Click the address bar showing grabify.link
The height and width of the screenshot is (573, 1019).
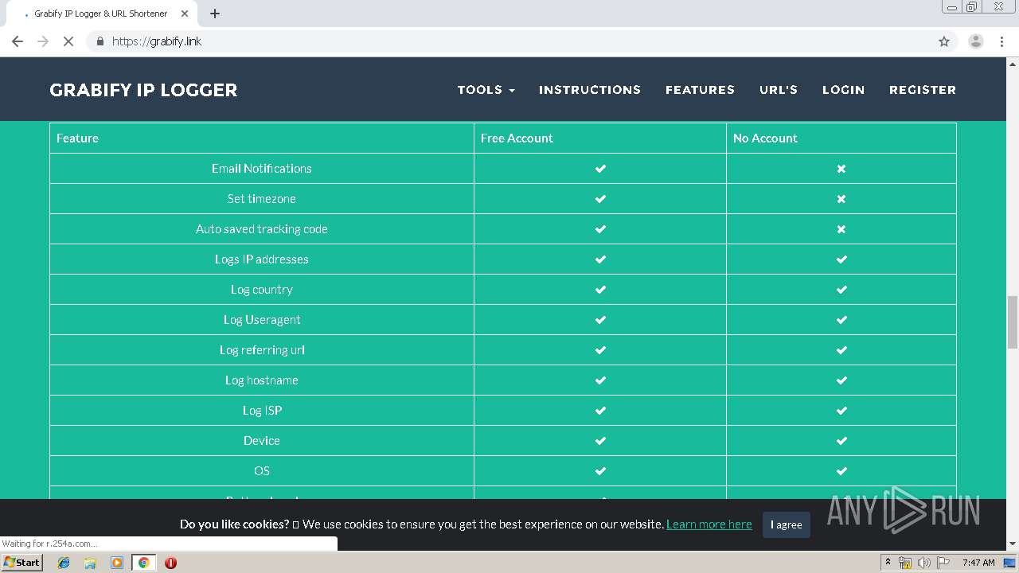509,41
